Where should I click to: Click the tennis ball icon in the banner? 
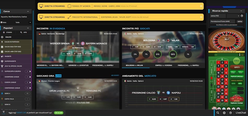[69, 6]
